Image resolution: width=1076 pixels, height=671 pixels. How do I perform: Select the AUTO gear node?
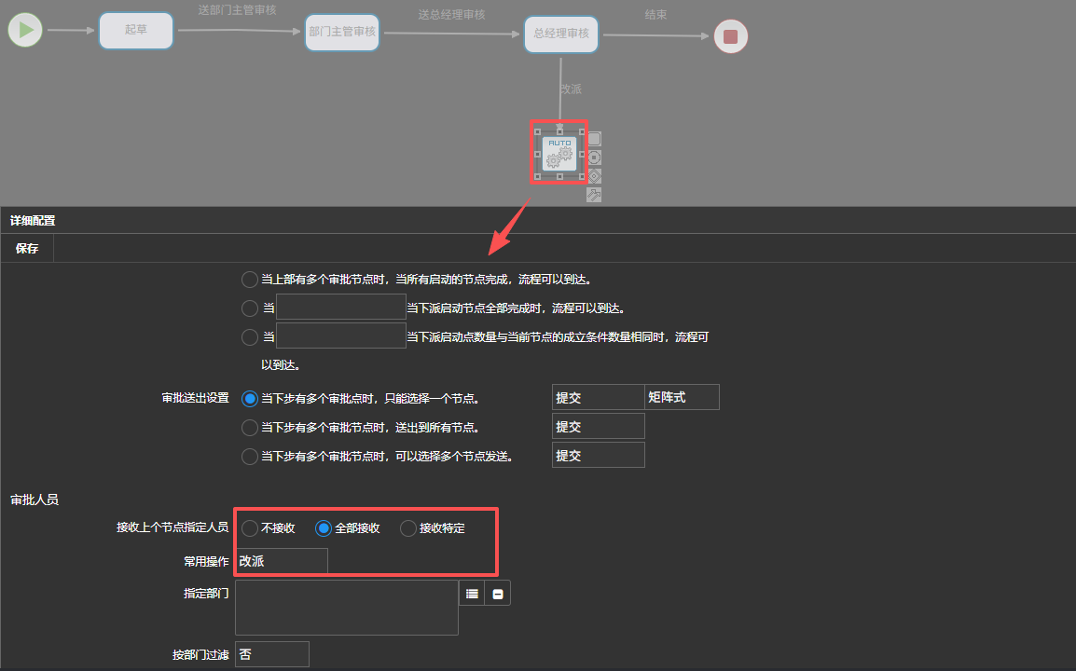click(x=559, y=153)
